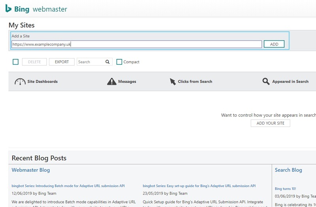The width and height of the screenshot is (316, 207).
Task: Click the Site Dashboards gauge icon
Action: [x=20, y=82]
